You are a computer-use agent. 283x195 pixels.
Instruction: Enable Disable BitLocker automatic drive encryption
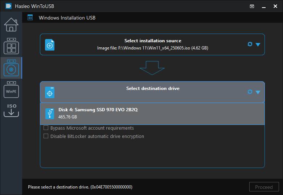(x=46, y=136)
